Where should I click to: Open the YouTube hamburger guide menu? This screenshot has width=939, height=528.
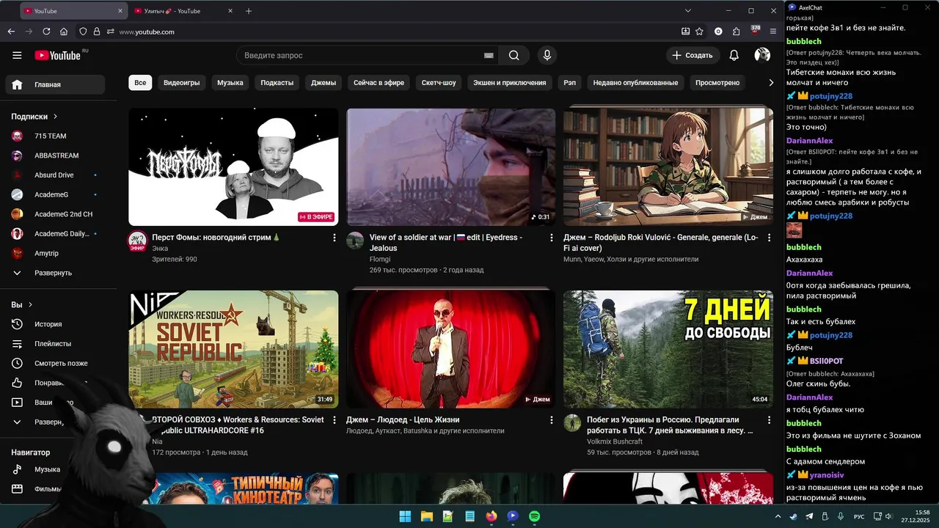[17, 55]
